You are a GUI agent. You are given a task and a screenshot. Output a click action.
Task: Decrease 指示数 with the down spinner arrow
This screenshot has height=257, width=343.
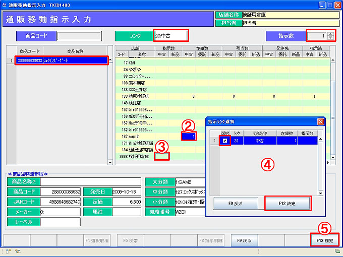pos(330,38)
